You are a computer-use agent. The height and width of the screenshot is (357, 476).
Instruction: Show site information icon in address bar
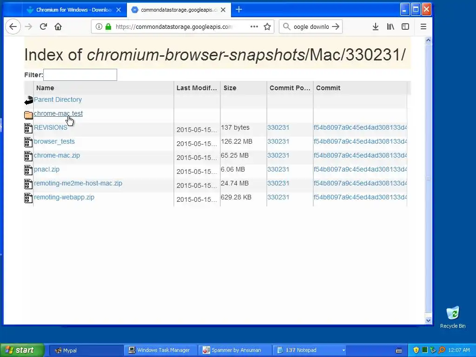pyautogui.click(x=99, y=26)
